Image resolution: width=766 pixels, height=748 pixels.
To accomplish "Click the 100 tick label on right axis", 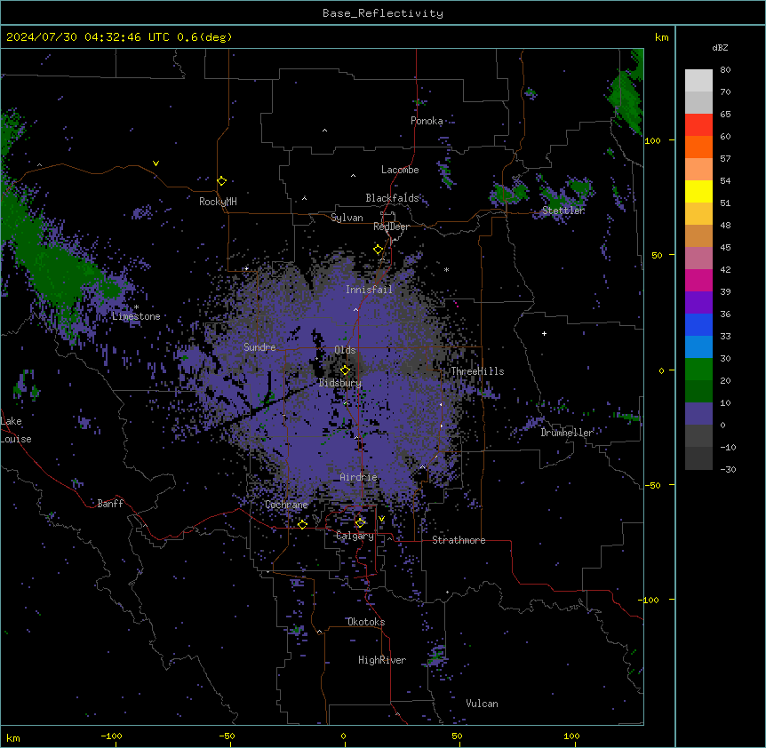I will (652, 140).
